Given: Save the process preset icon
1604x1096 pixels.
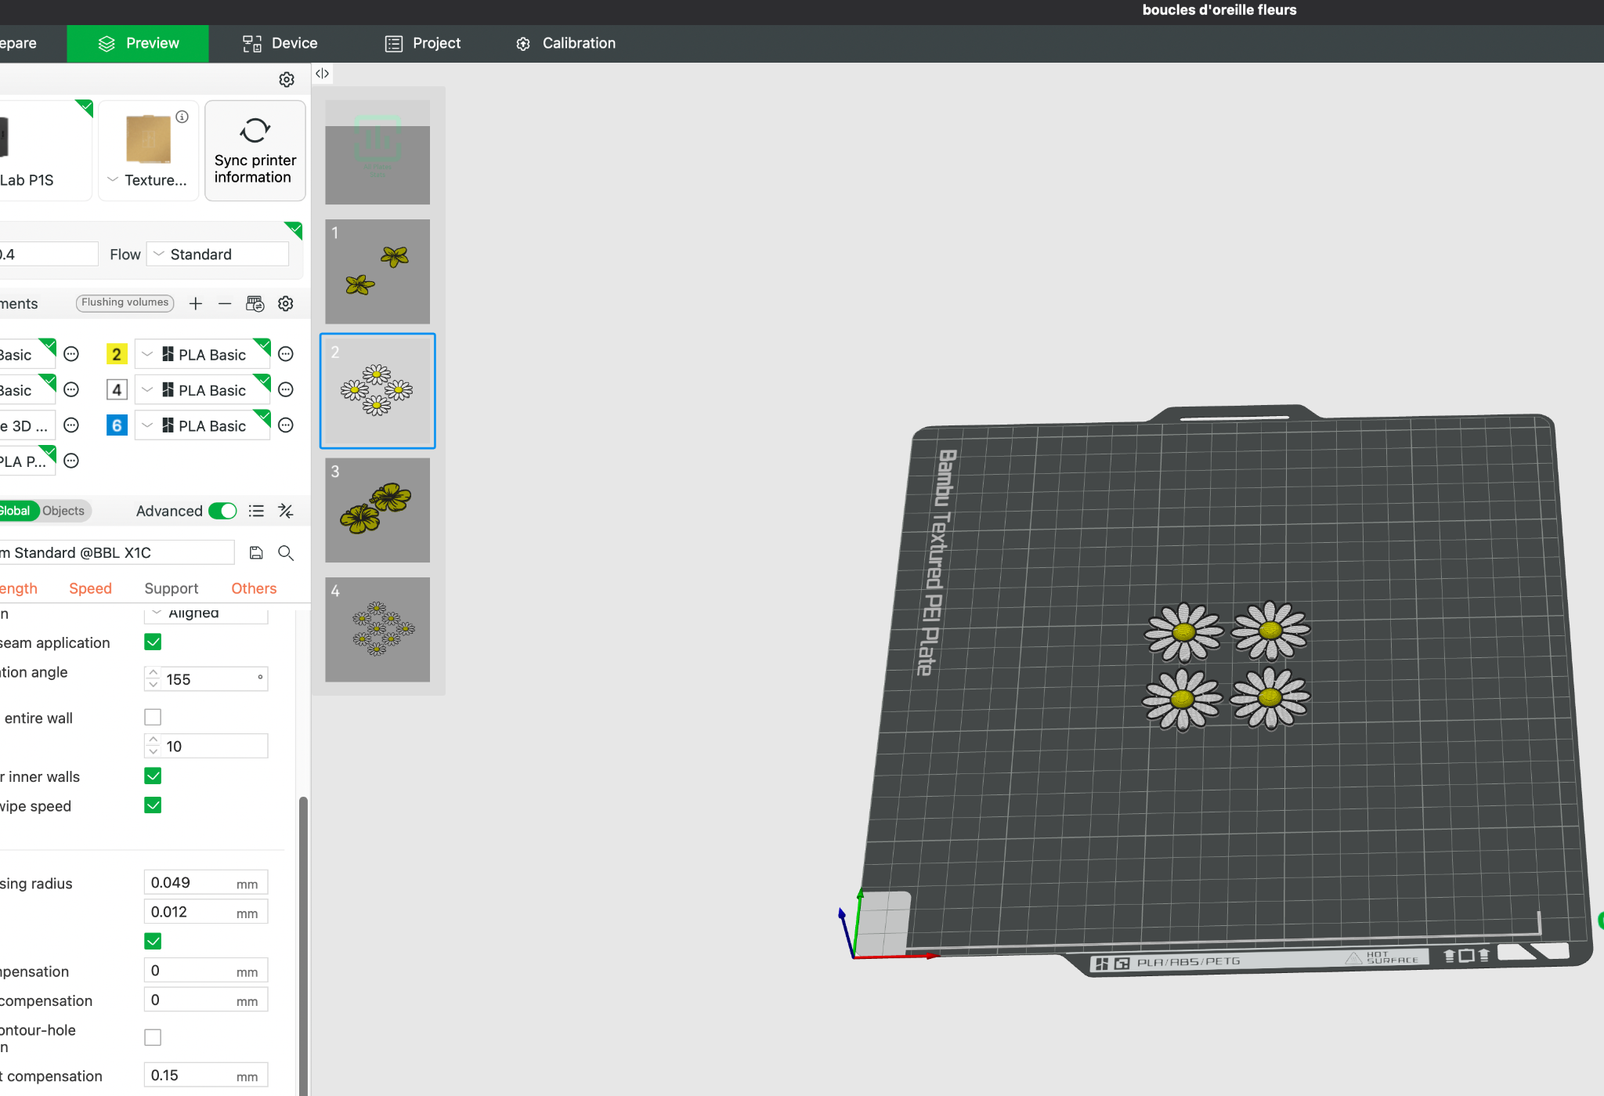Looking at the screenshot, I should click(256, 553).
